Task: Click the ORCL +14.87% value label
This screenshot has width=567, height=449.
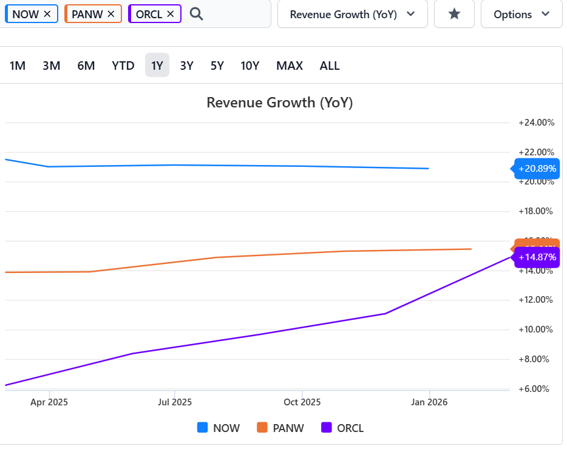Action: 537,257
